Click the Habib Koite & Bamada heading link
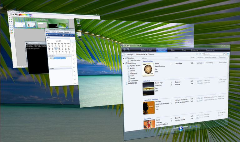Image resolution: width=240 pixels, height=142 pixels. pyautogui.click(x=151, y=100)
